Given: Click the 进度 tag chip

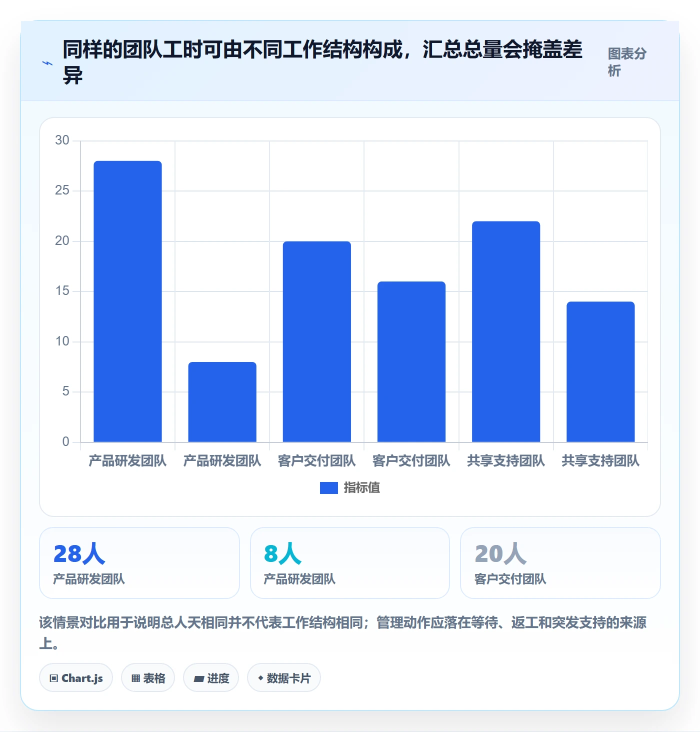Looking at the screenshot, I should coord(211,678).
